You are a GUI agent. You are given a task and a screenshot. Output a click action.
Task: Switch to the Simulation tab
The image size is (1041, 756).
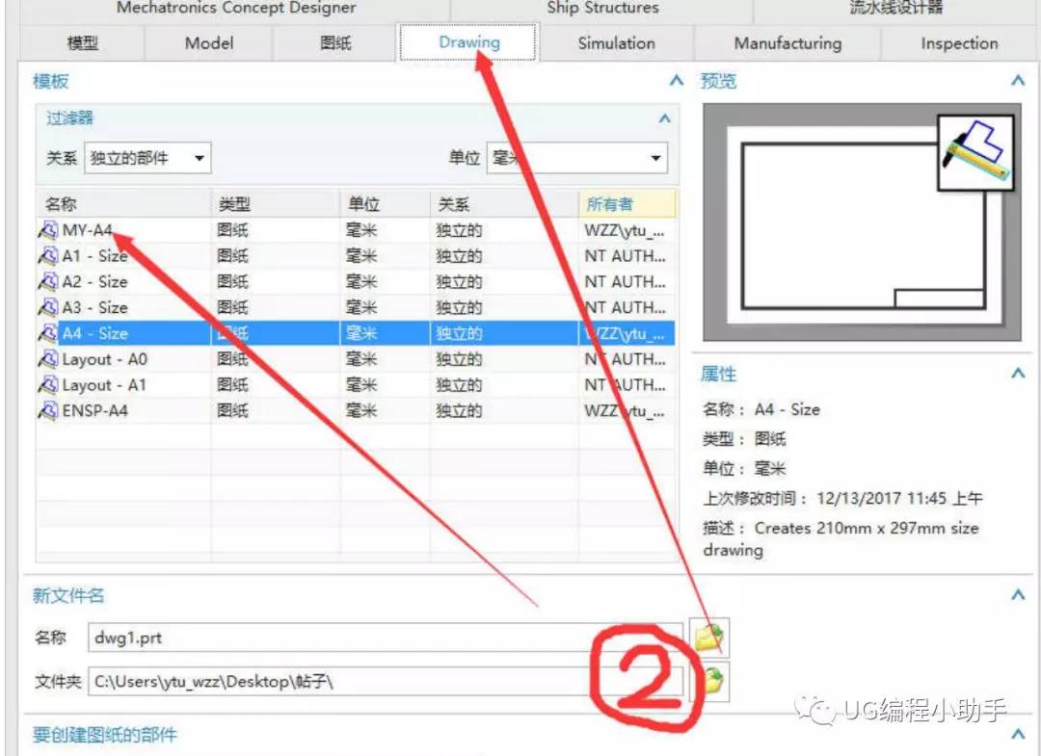616,43
